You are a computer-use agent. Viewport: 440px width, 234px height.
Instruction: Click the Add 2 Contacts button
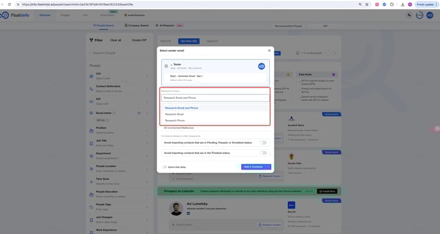click(253, 167)
